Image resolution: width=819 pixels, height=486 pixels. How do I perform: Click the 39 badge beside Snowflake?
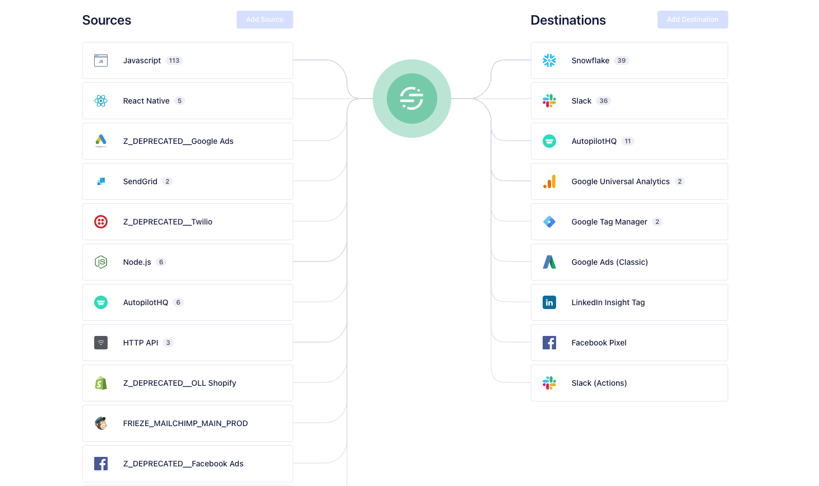click(x=622, y=60)
